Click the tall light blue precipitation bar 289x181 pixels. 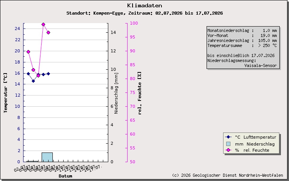[x=47, y=157]
